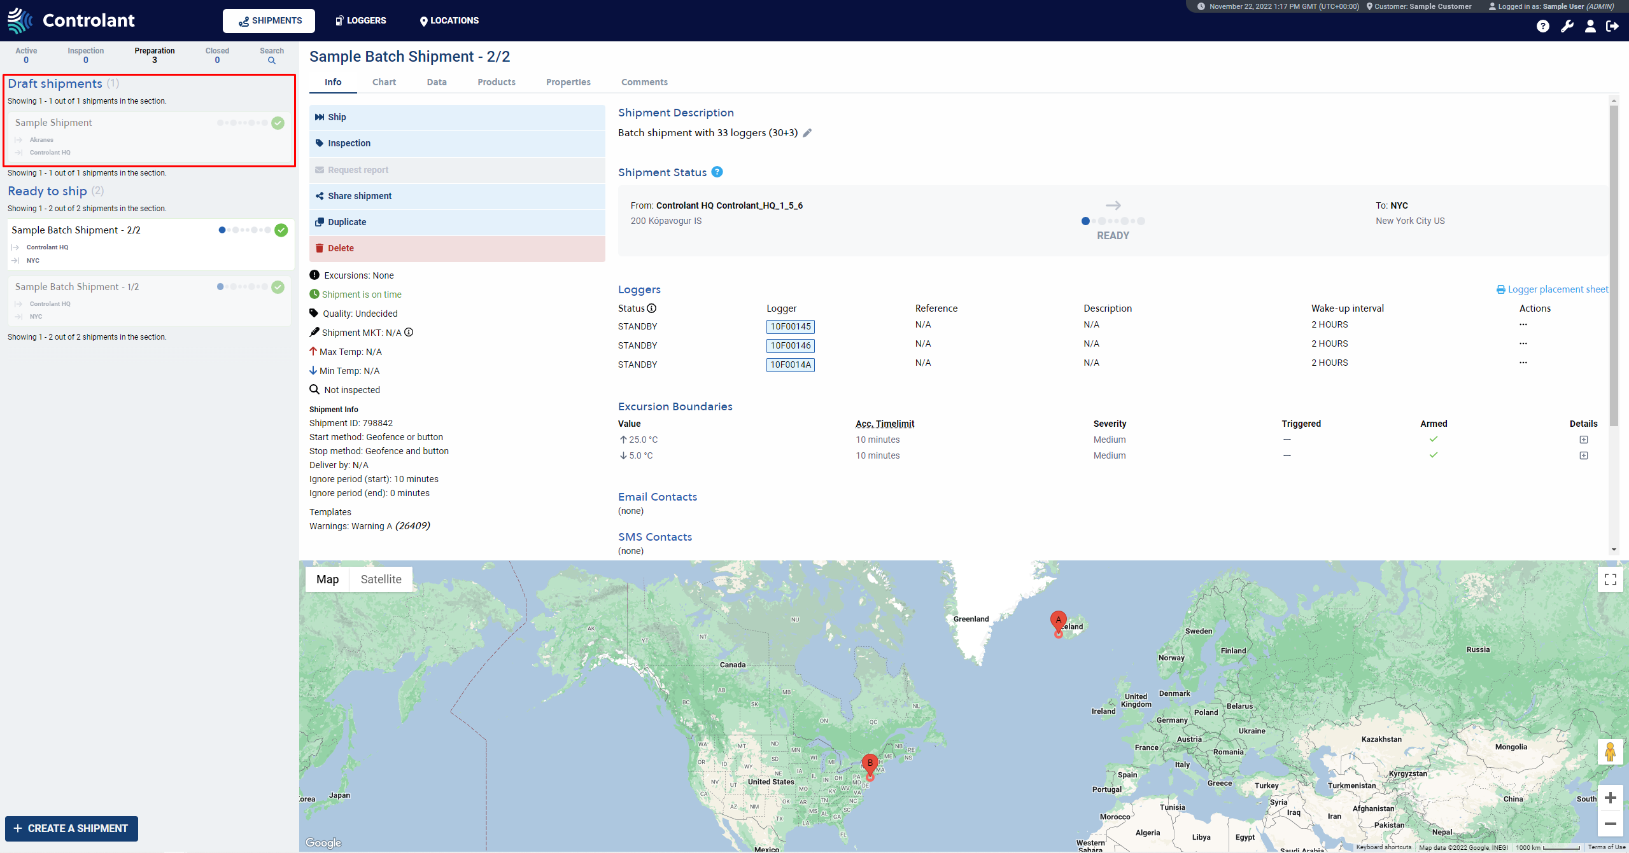Open fullscreen map view
The image size is (1629, 853).
1610,579
